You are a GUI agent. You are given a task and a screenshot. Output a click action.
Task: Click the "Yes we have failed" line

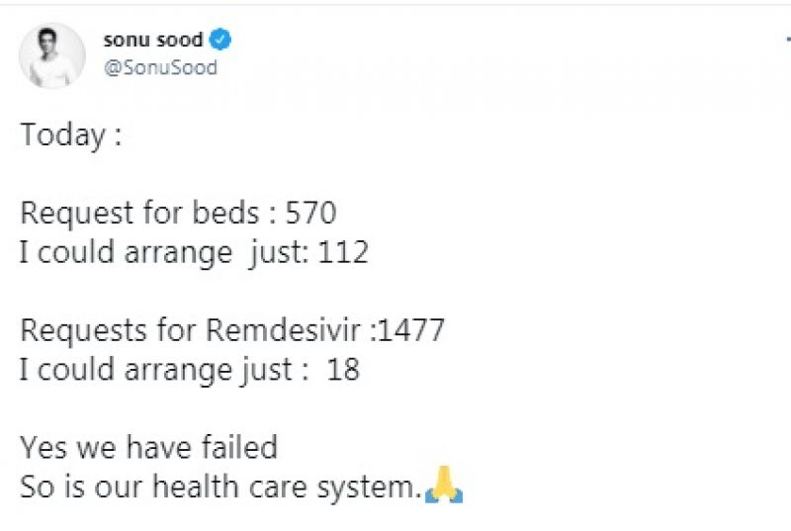click(148, 447)
